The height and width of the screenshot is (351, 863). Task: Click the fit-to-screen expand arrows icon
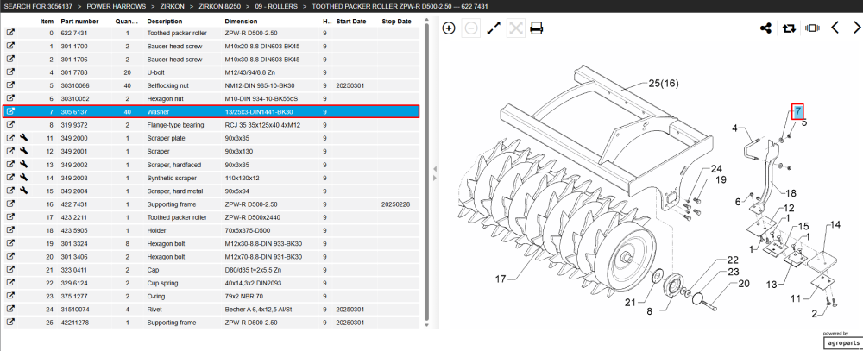(494, 28)
